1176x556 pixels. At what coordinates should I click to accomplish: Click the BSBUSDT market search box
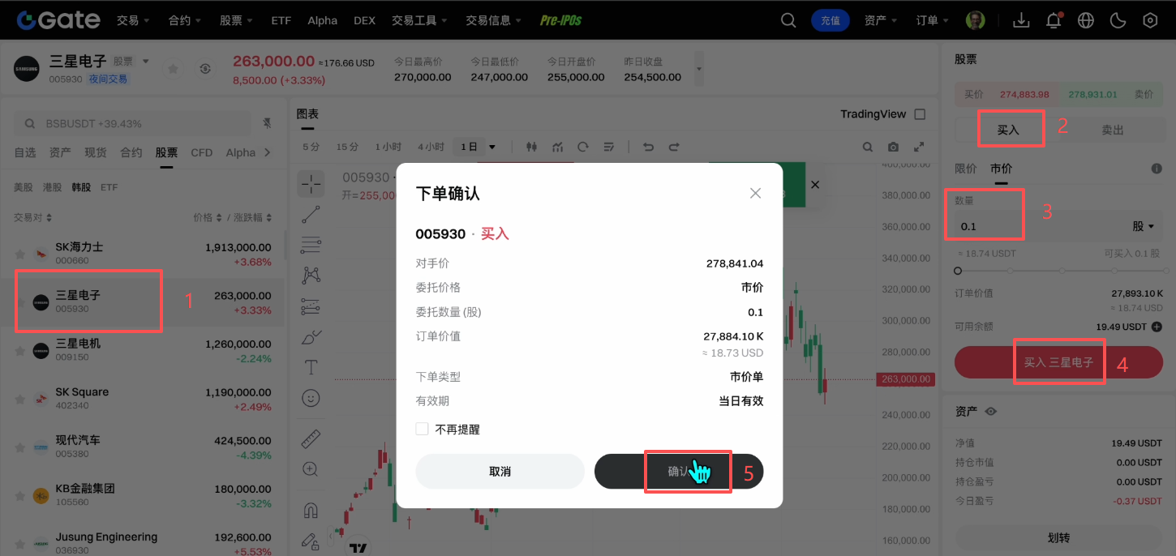(x=132, y=124)
